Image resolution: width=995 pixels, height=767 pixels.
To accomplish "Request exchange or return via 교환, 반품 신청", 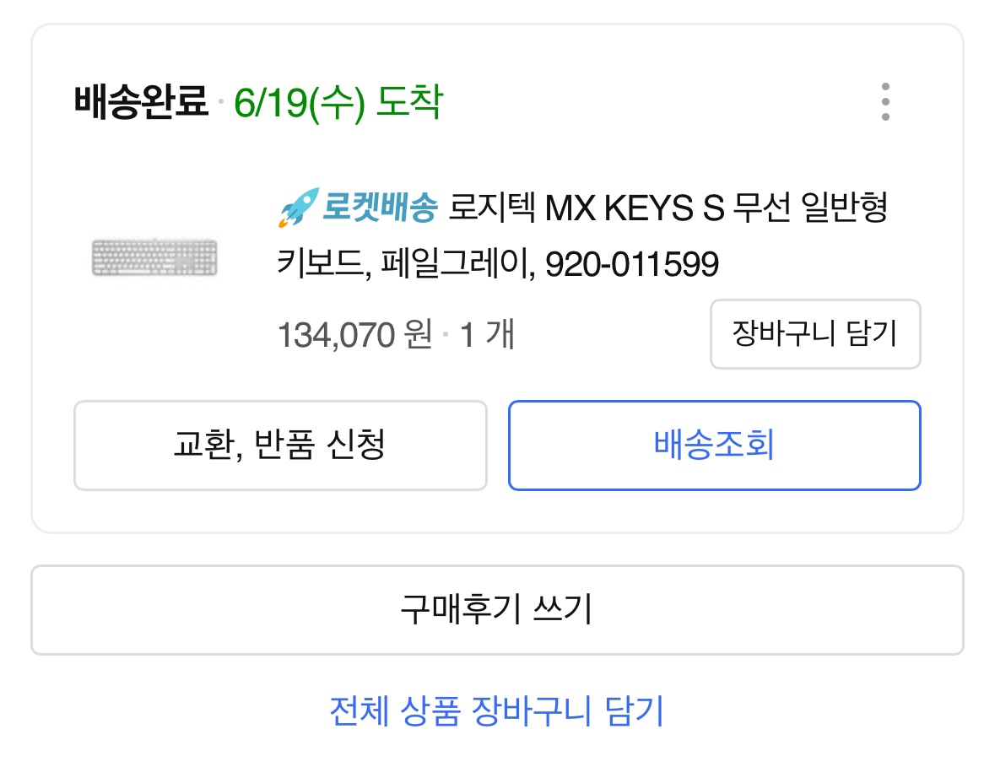I will pyautogui.click(x=280, y=445).
